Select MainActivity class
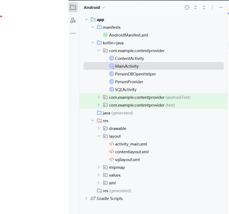 coord(127,66)
